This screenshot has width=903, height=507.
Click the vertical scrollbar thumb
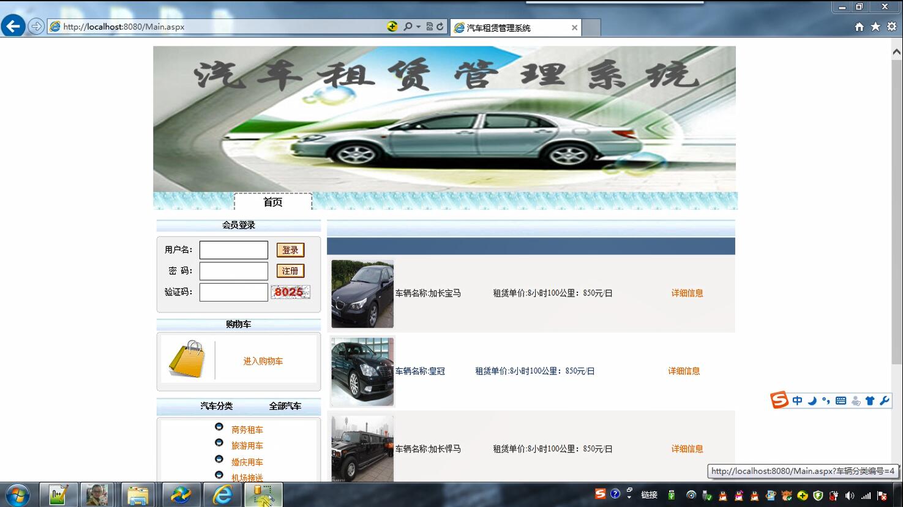click(897, 211)
